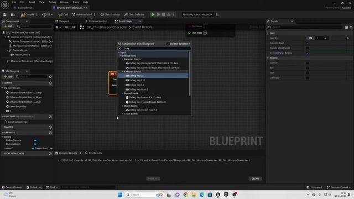Collapse the Capsule Component tree

(x=6, y=37)
